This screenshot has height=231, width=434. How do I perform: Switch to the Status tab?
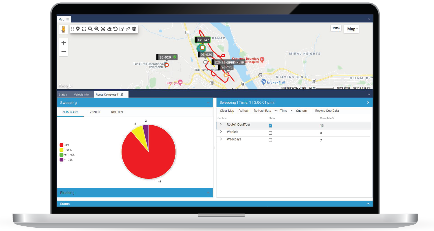tap(63, 95)
